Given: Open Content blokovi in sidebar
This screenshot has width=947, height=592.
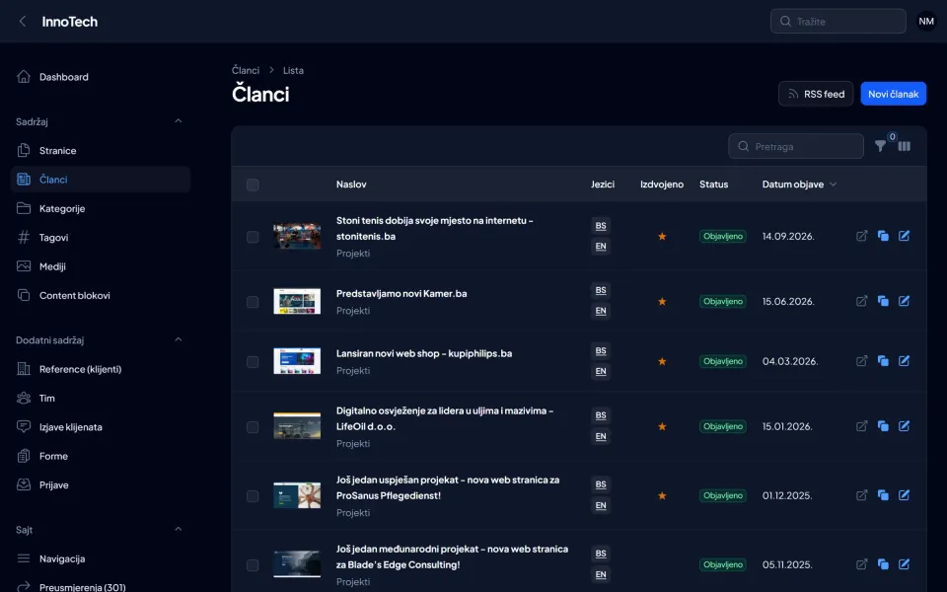Looking at the screenshot, I should pyautogui.click(x=101, y=295).
